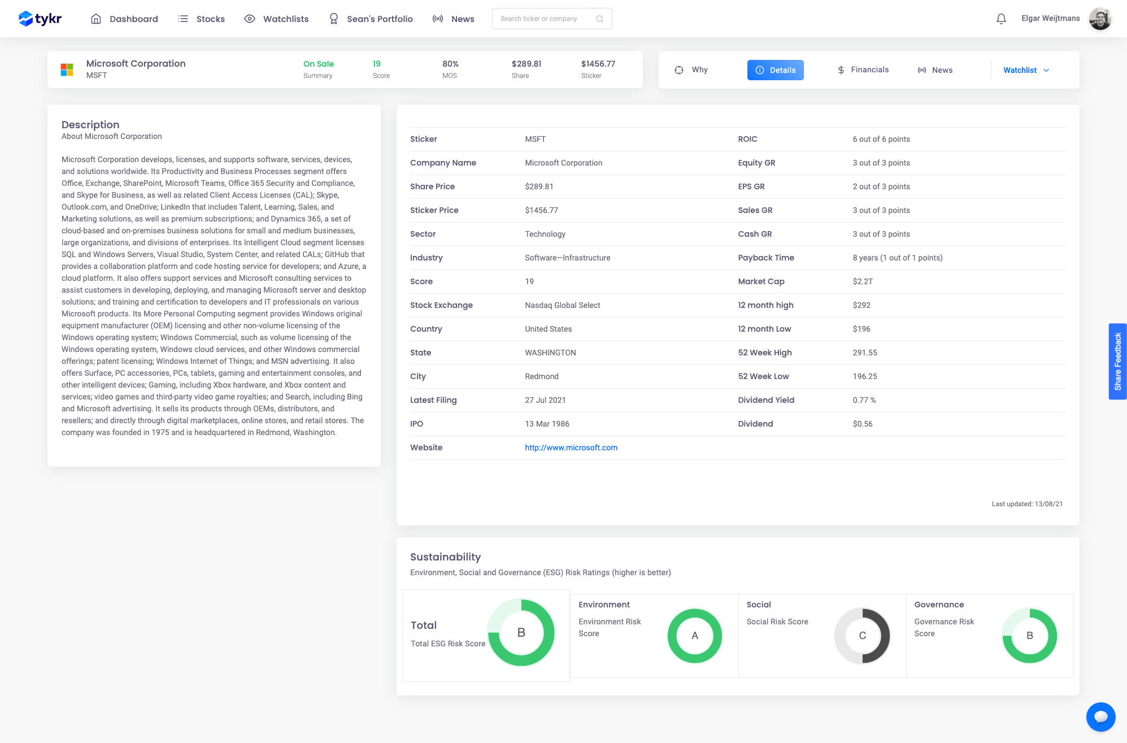This screenshot has width=1127, height=743.
Task: Click the State WASHINGTON value
Action: coord(550,353)
